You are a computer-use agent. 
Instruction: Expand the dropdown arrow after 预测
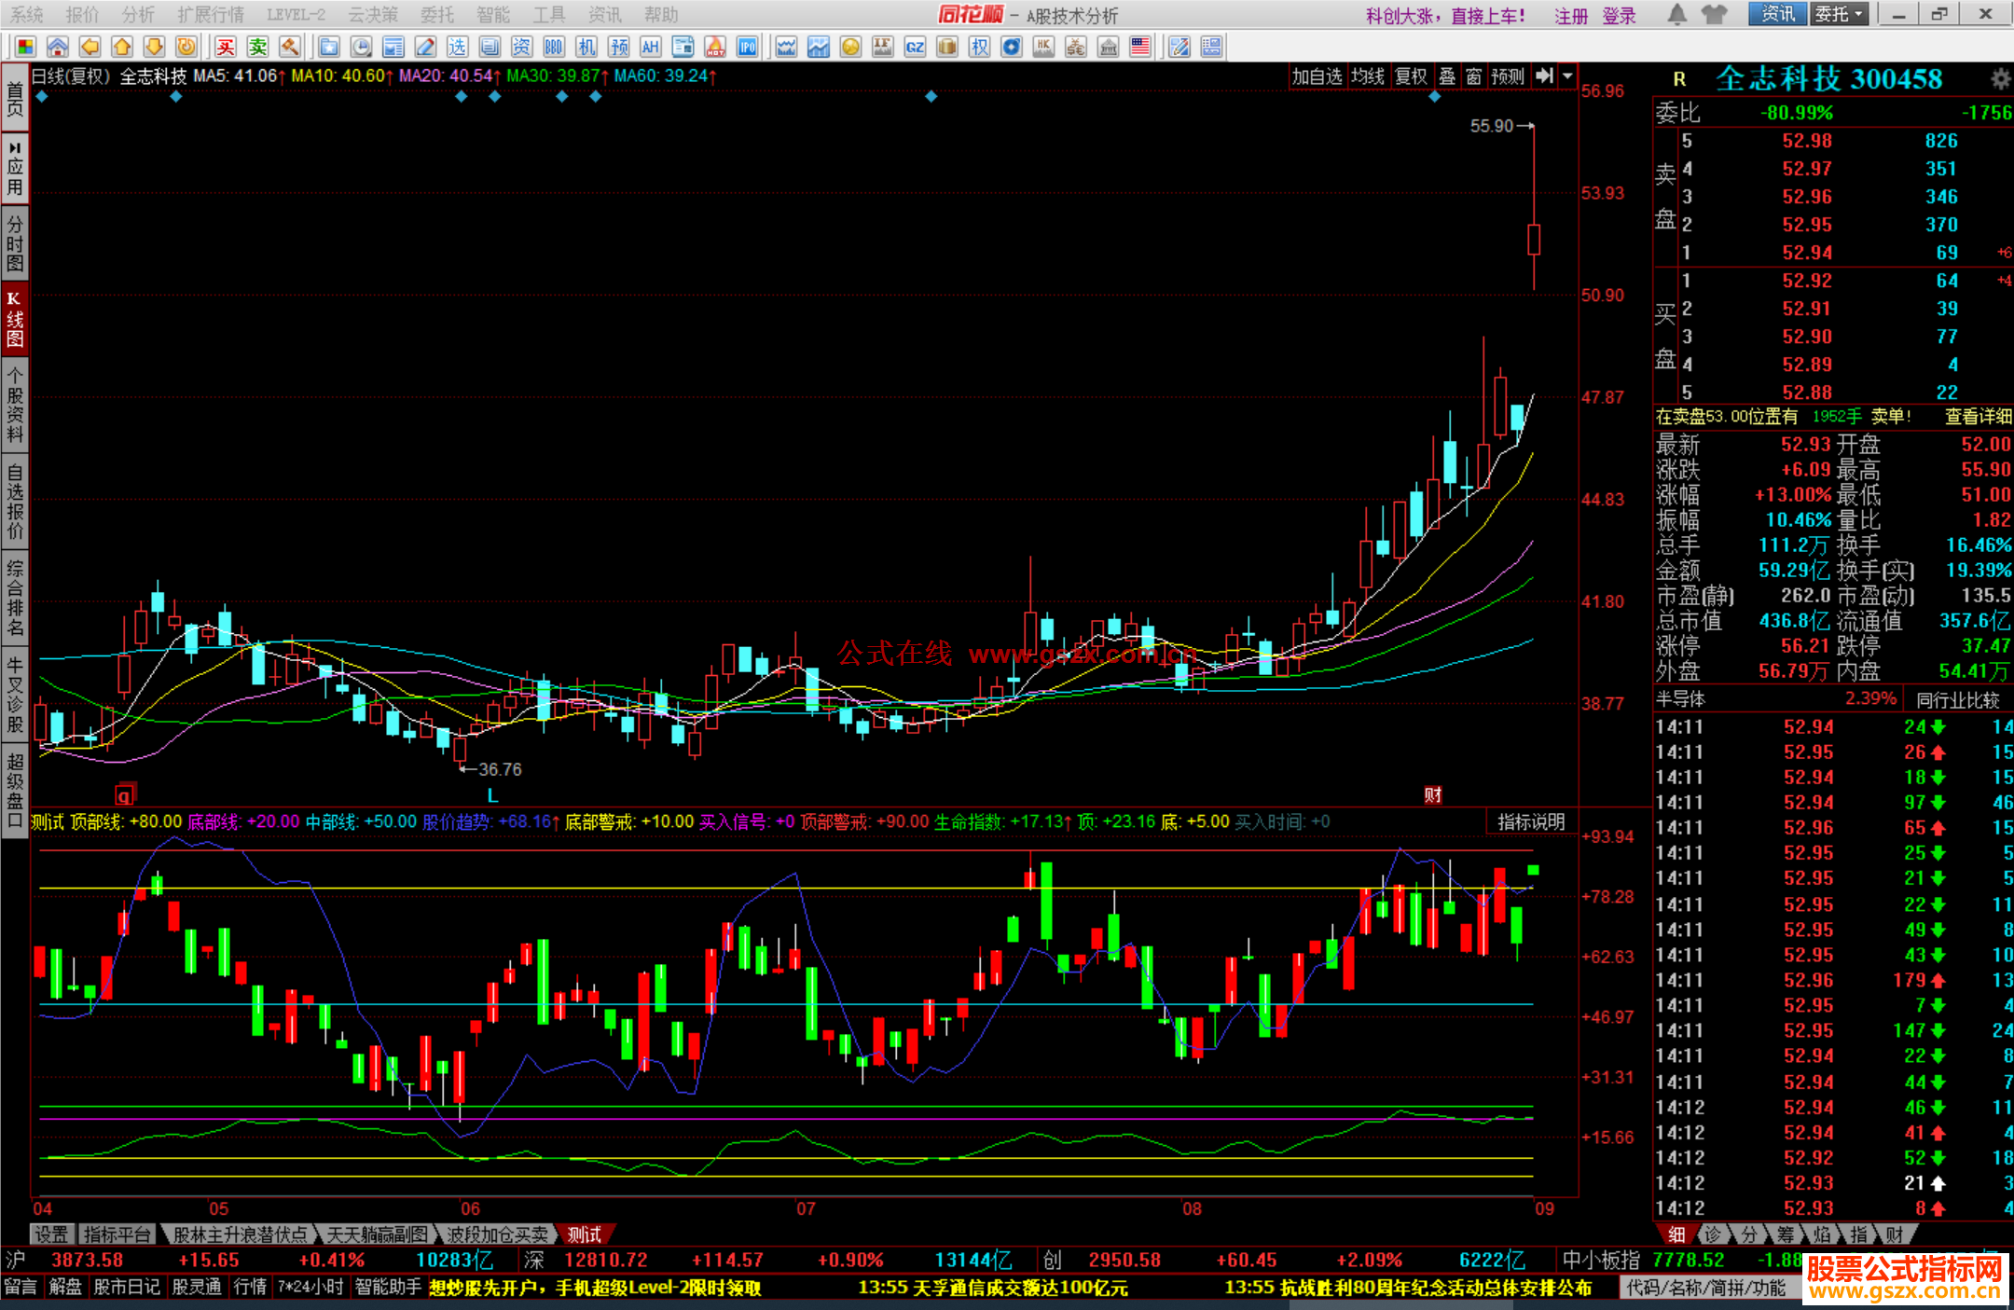click(x=1568, y=76)
